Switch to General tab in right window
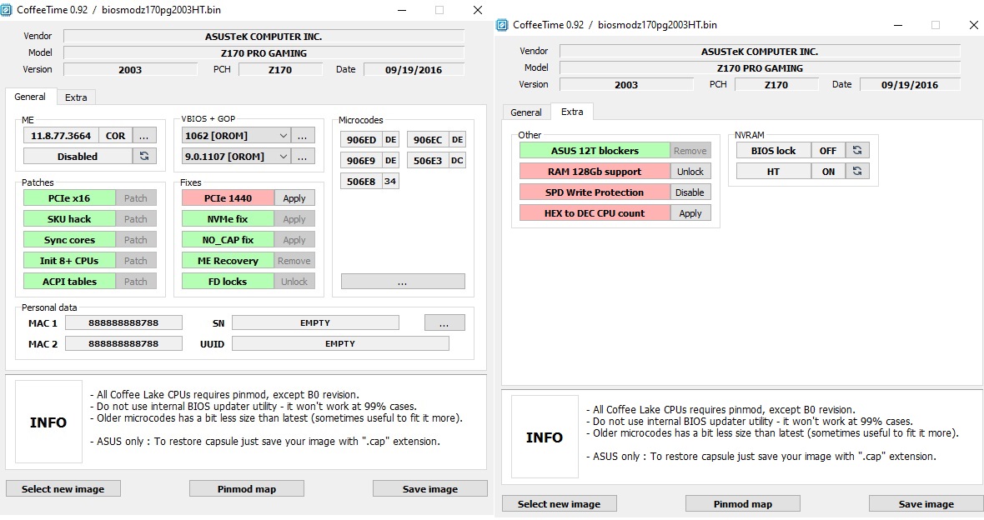 [526, 112]
